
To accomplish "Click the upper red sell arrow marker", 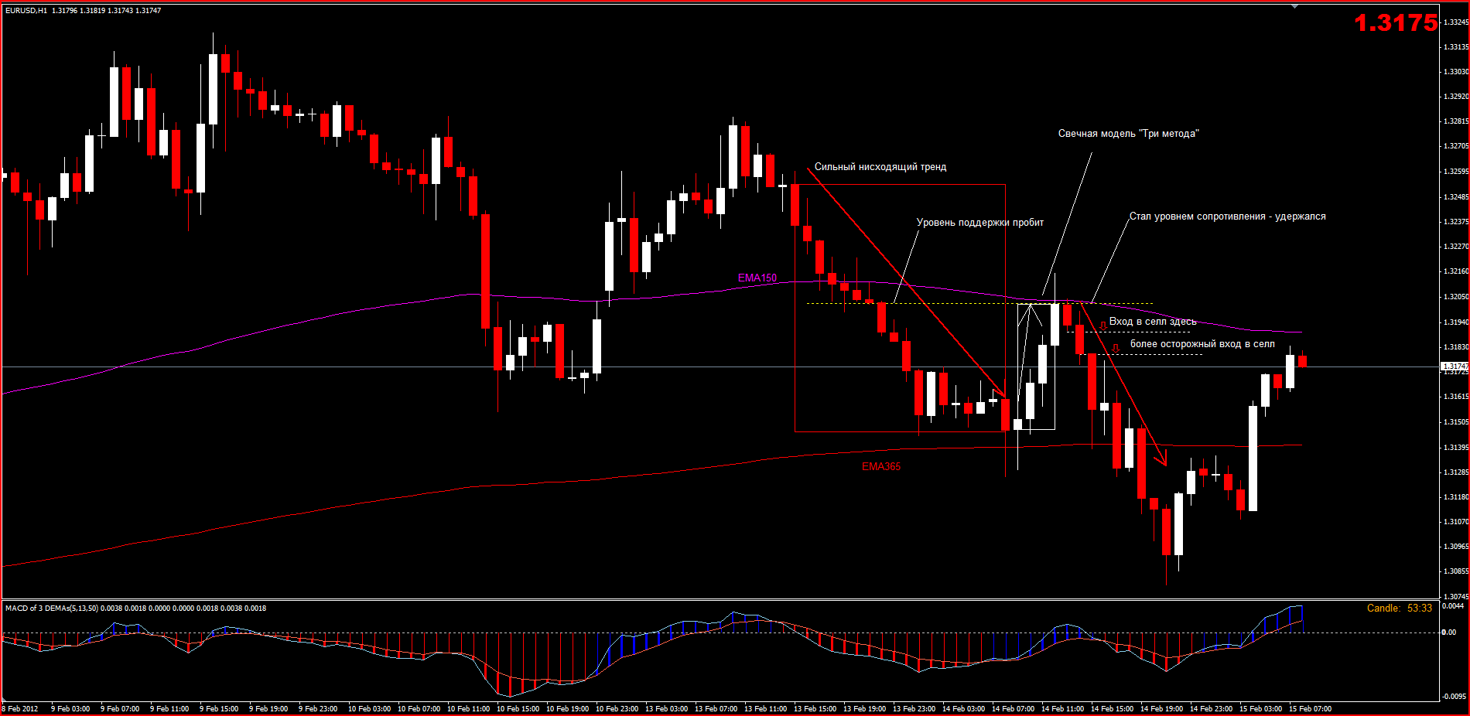I will (x=1103, y=326).
